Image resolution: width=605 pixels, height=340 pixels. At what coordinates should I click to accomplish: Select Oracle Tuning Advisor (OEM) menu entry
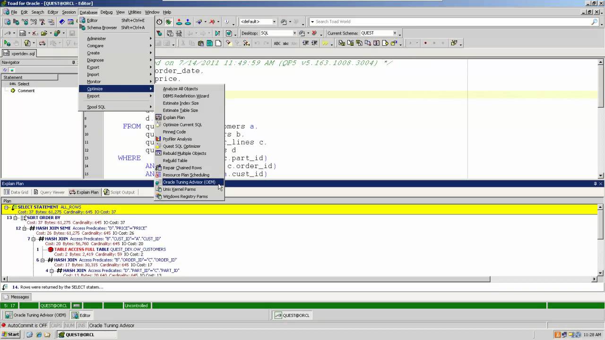click(189, 182)
